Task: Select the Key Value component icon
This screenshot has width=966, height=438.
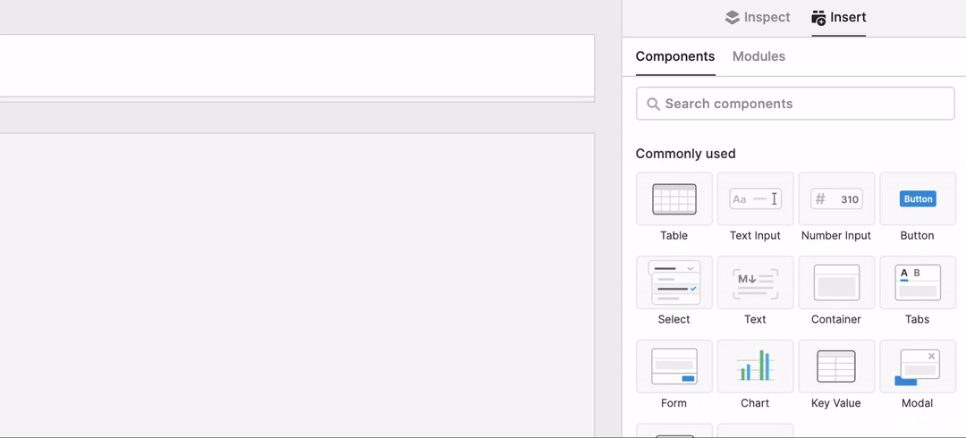Action: click(836, 366)
